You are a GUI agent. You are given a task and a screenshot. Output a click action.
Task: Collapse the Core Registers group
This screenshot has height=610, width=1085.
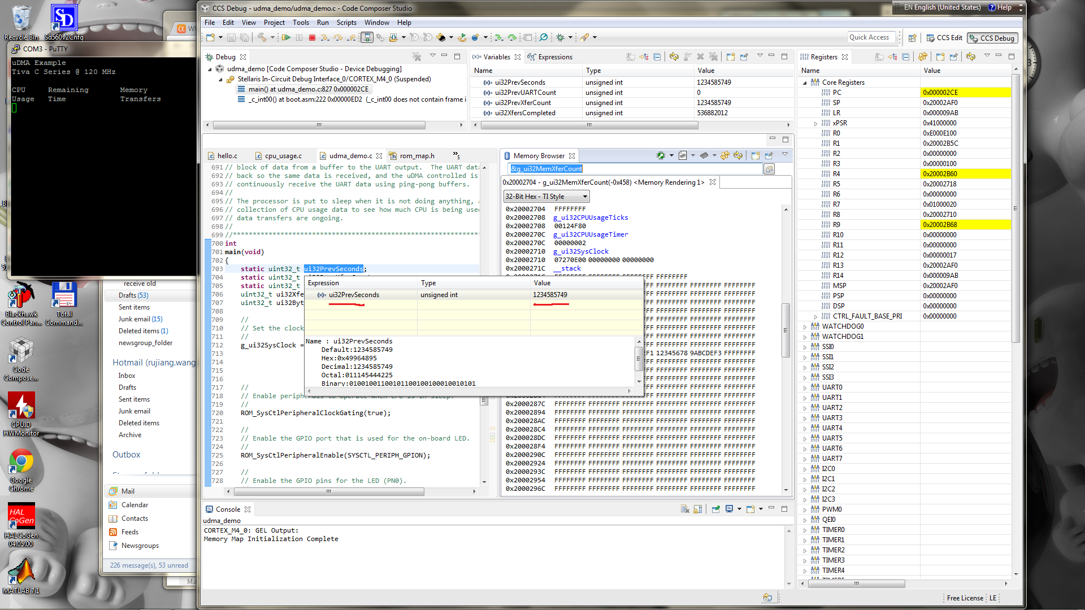pyautogui.click(x=805, y=82)
